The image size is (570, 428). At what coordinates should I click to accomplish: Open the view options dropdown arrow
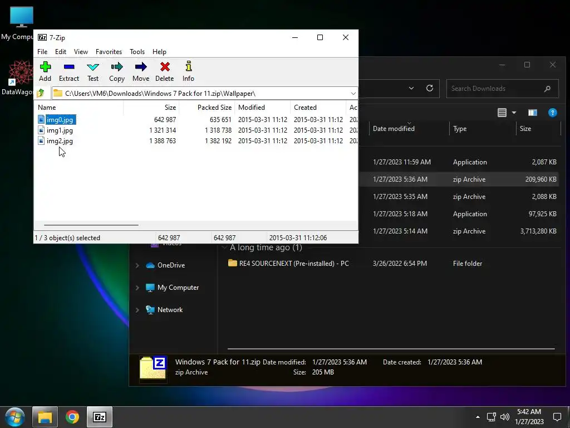pos(514,113)
